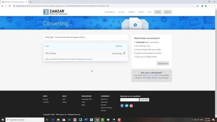Open the Advertise link

[x=104, y=102]
